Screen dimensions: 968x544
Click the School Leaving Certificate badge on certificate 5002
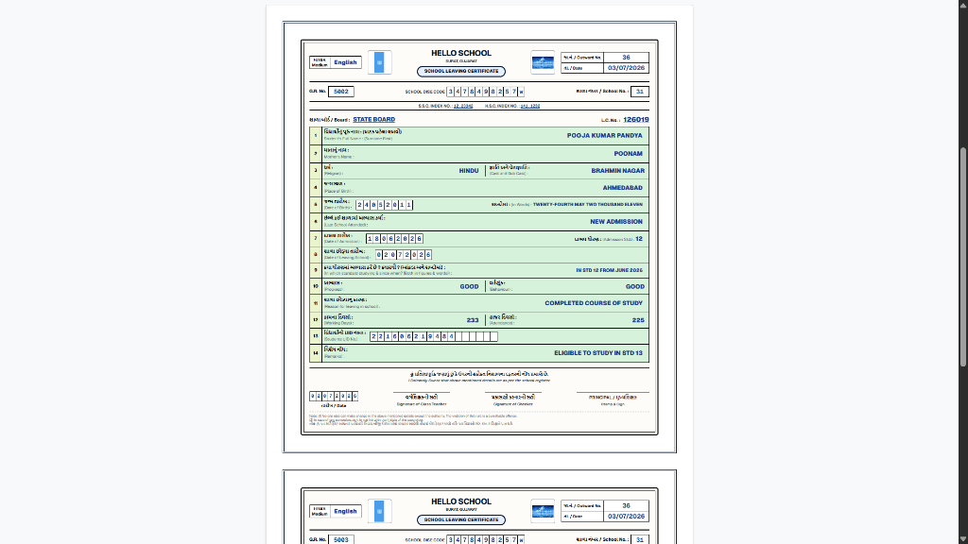(461, 72)
